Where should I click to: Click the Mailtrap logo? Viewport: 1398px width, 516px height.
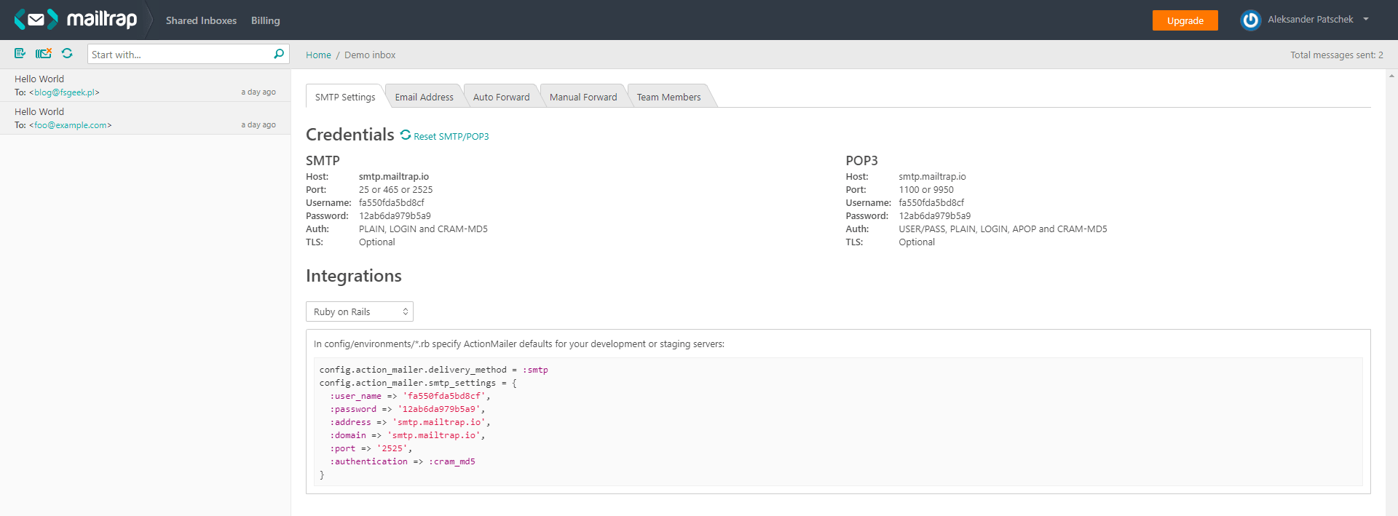point(76,20)
